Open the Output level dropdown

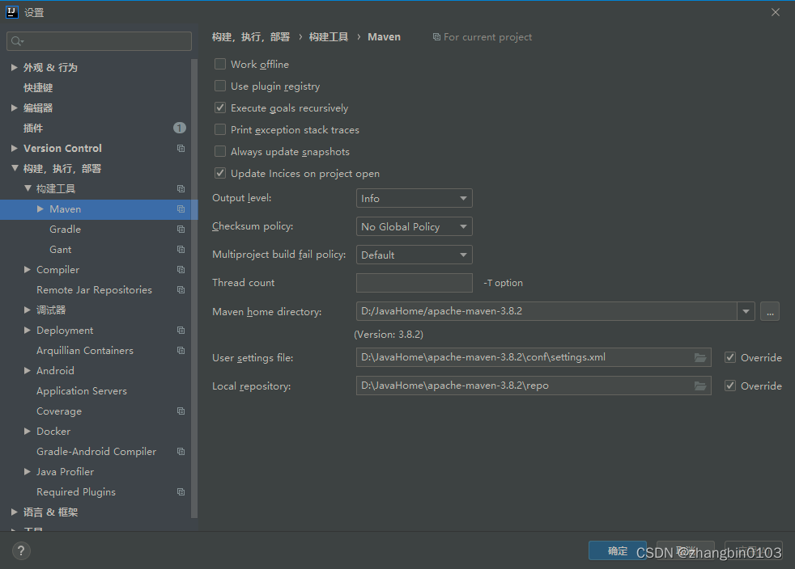click(415, 199)
